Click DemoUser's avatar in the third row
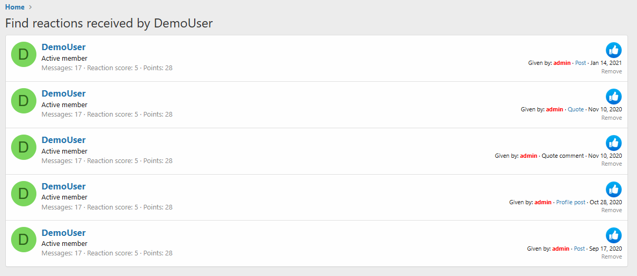 point(24,147)
